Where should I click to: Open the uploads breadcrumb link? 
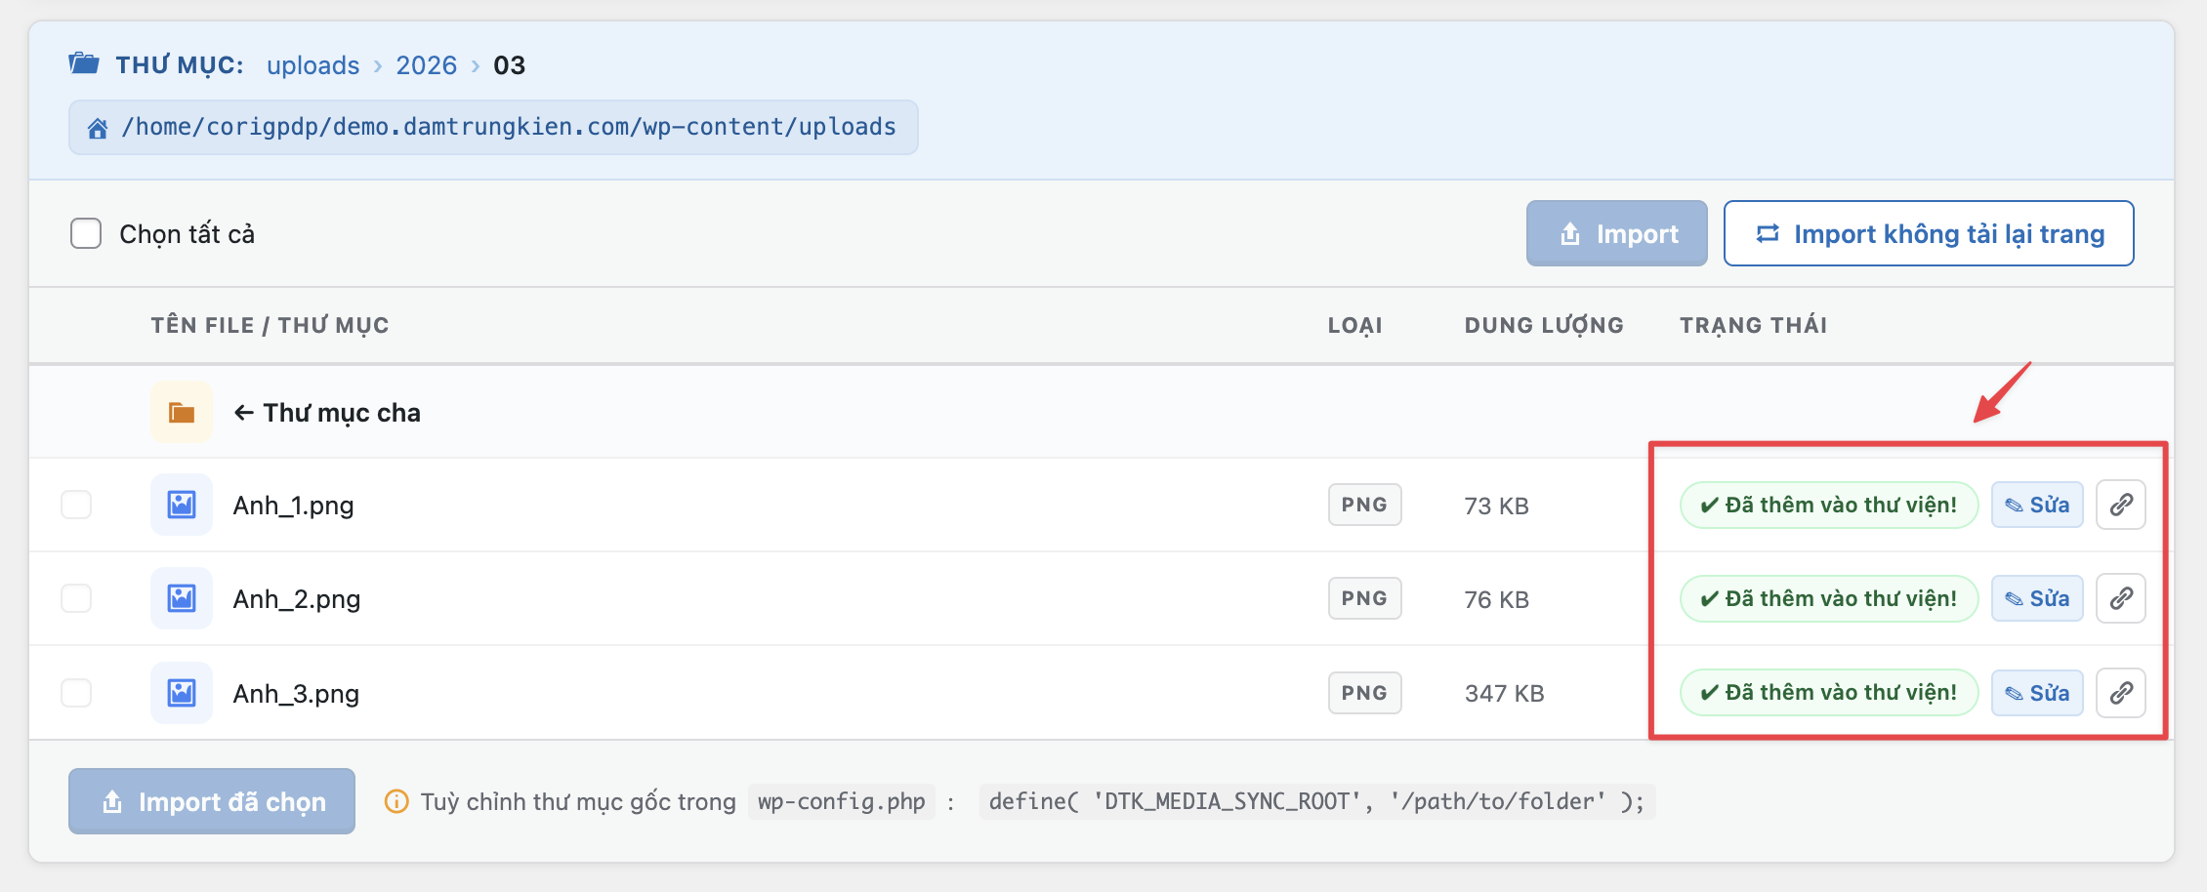pyautogui.click(x=312, y=64)
